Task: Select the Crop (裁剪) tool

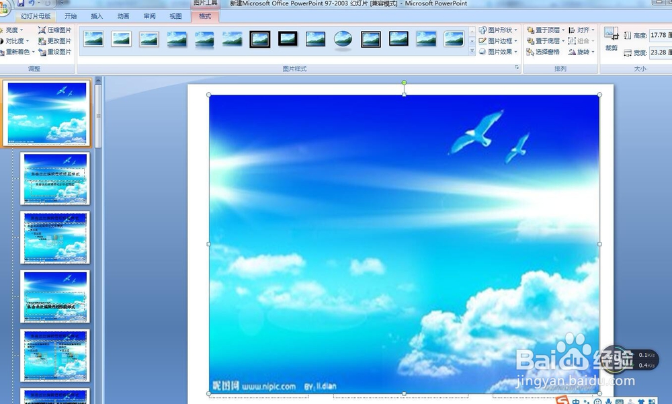Action: [611, 39]
